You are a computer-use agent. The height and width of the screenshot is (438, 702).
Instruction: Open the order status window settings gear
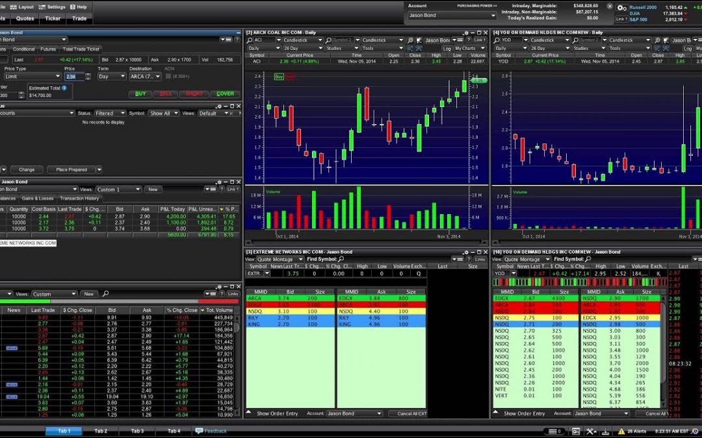tap(219, 106)
